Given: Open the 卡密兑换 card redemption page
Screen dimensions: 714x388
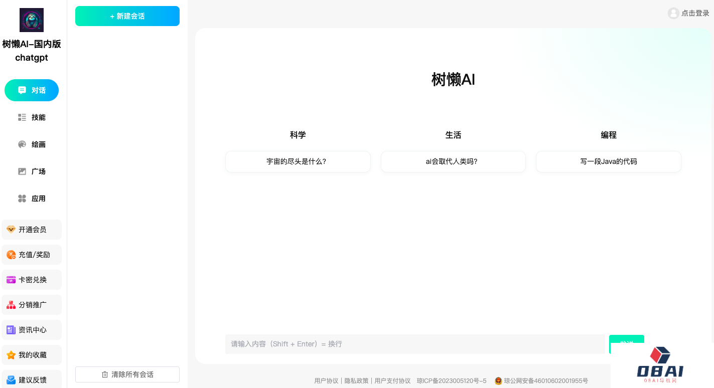Looking at the screenshot, I should tap(32, 280).
